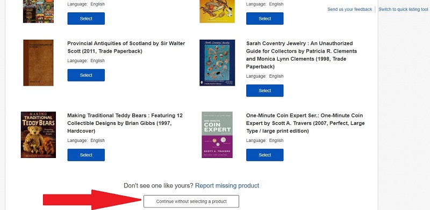Click Sarah Coventry Jewelry title text

pyautogui.click(x=302, y=55)
